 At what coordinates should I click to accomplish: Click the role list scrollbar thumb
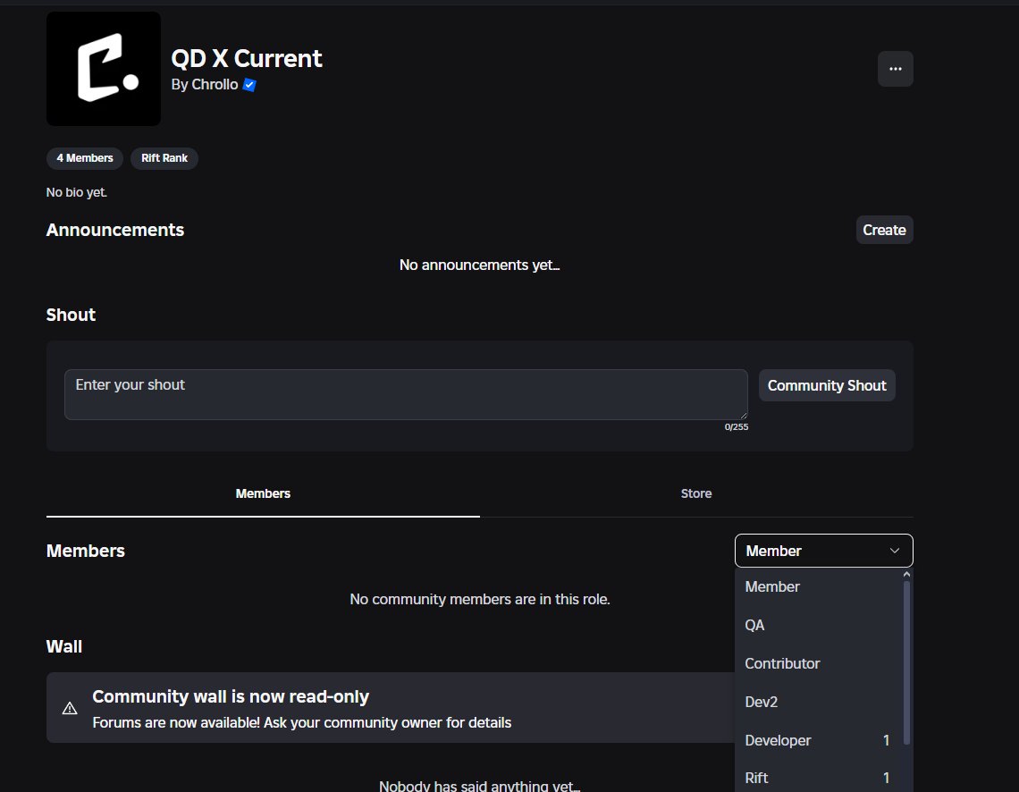tap(906, 662)
